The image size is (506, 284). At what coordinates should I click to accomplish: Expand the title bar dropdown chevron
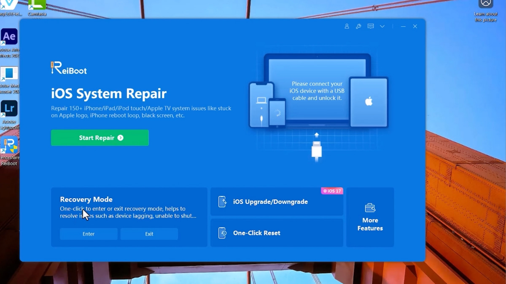click(382, 26)
